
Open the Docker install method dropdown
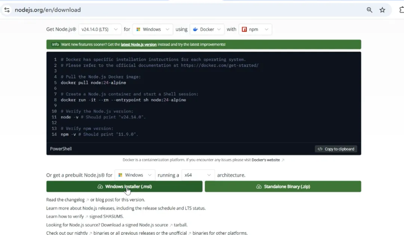pyautogui.click(x=207, y=29)
